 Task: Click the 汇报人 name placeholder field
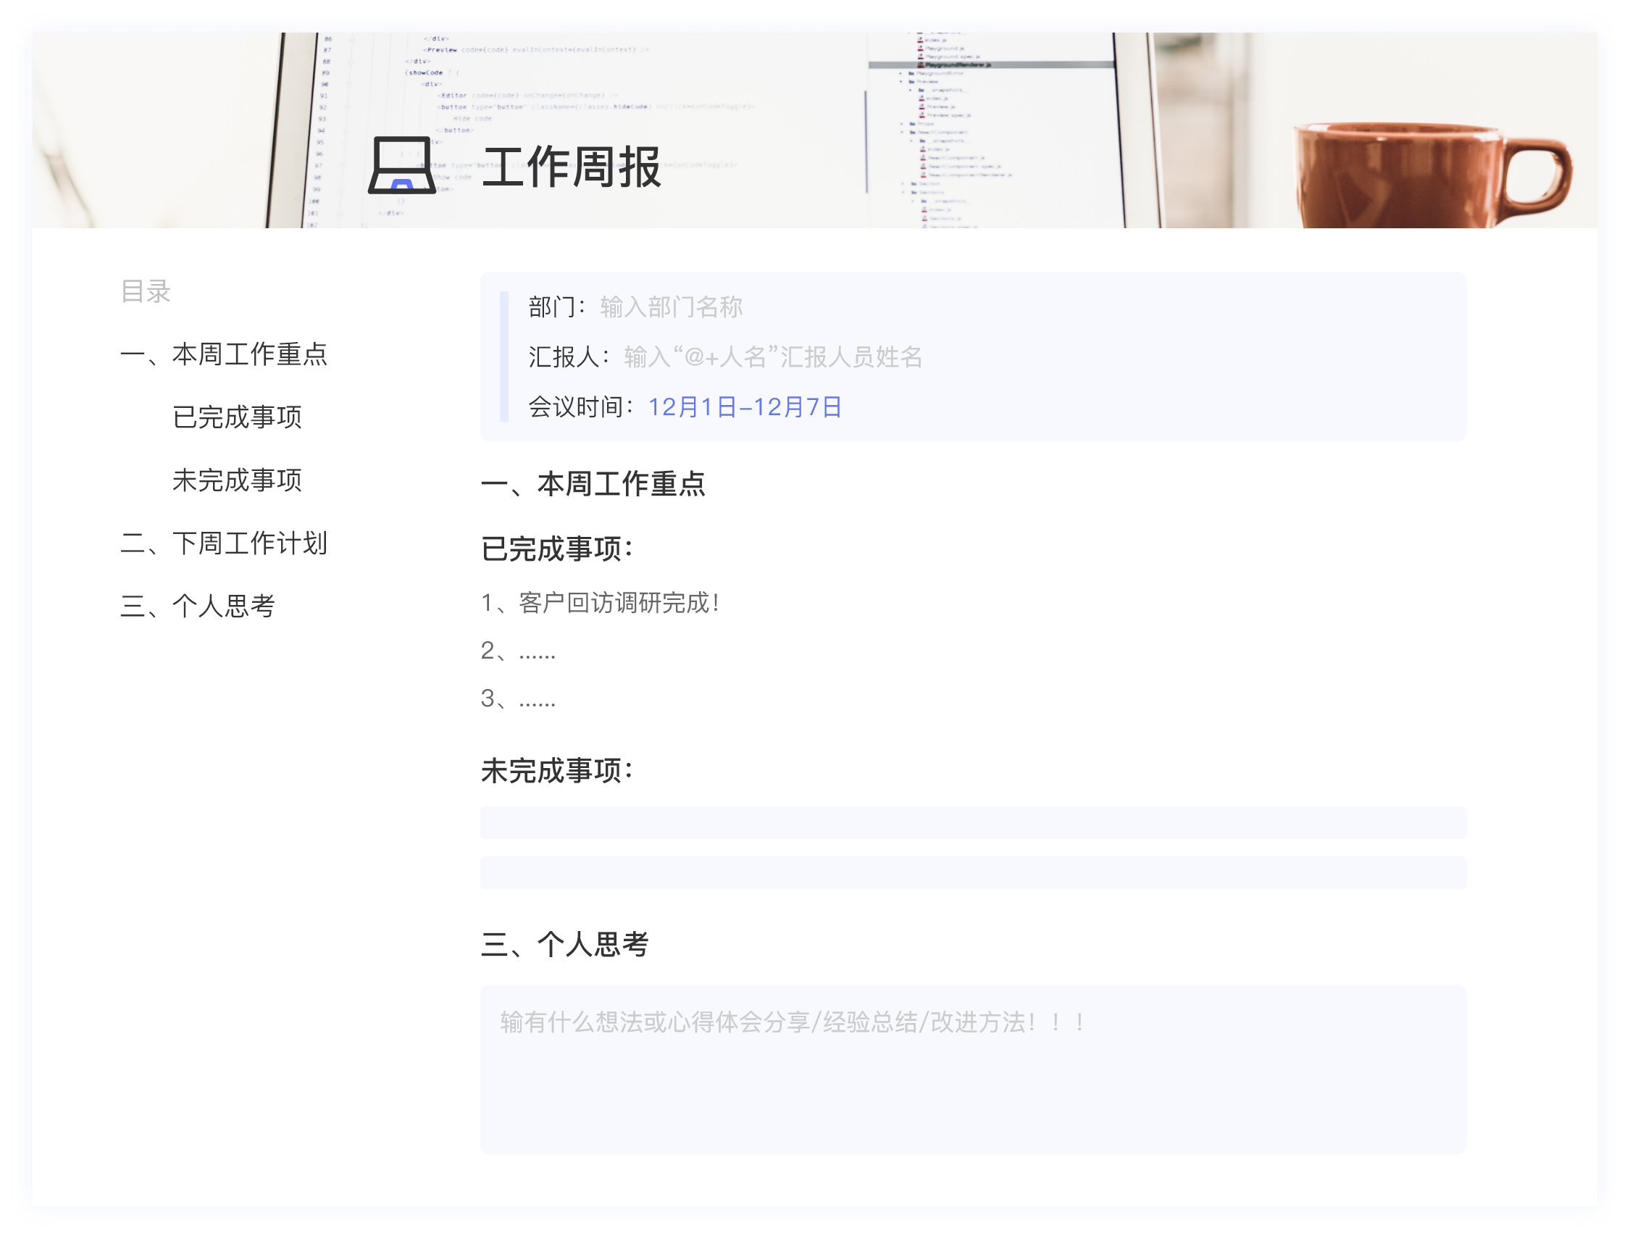pyautogui.click(x=772, y=357)
